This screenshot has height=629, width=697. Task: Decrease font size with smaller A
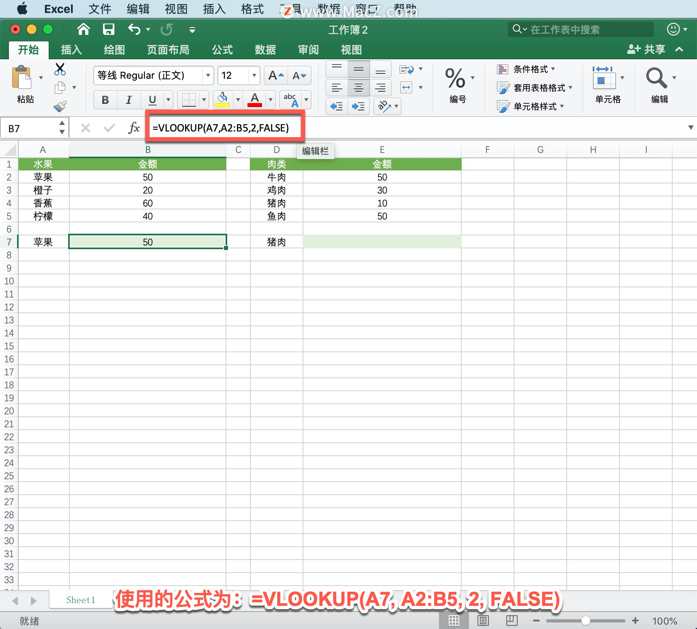(x=299, y=75)
